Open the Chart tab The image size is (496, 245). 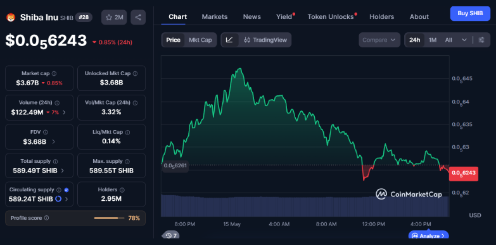[177, 16]
